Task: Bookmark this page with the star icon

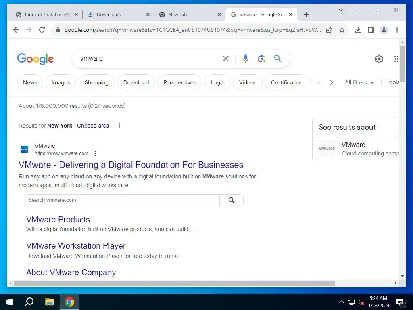Action: coord(342,30)
